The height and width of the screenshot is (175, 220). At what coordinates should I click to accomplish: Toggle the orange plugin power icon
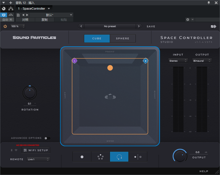(5, 26)
